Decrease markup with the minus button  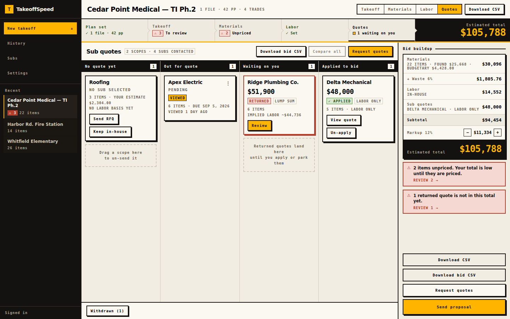467,133
